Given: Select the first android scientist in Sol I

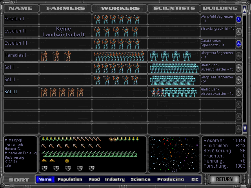Looking at the screenshot, I should 152,68.
